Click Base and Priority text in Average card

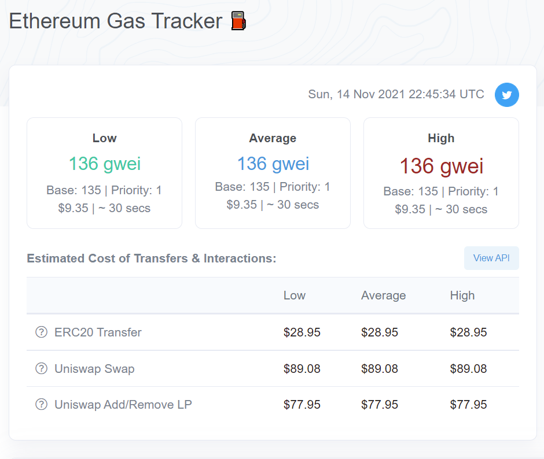(273, 187)
